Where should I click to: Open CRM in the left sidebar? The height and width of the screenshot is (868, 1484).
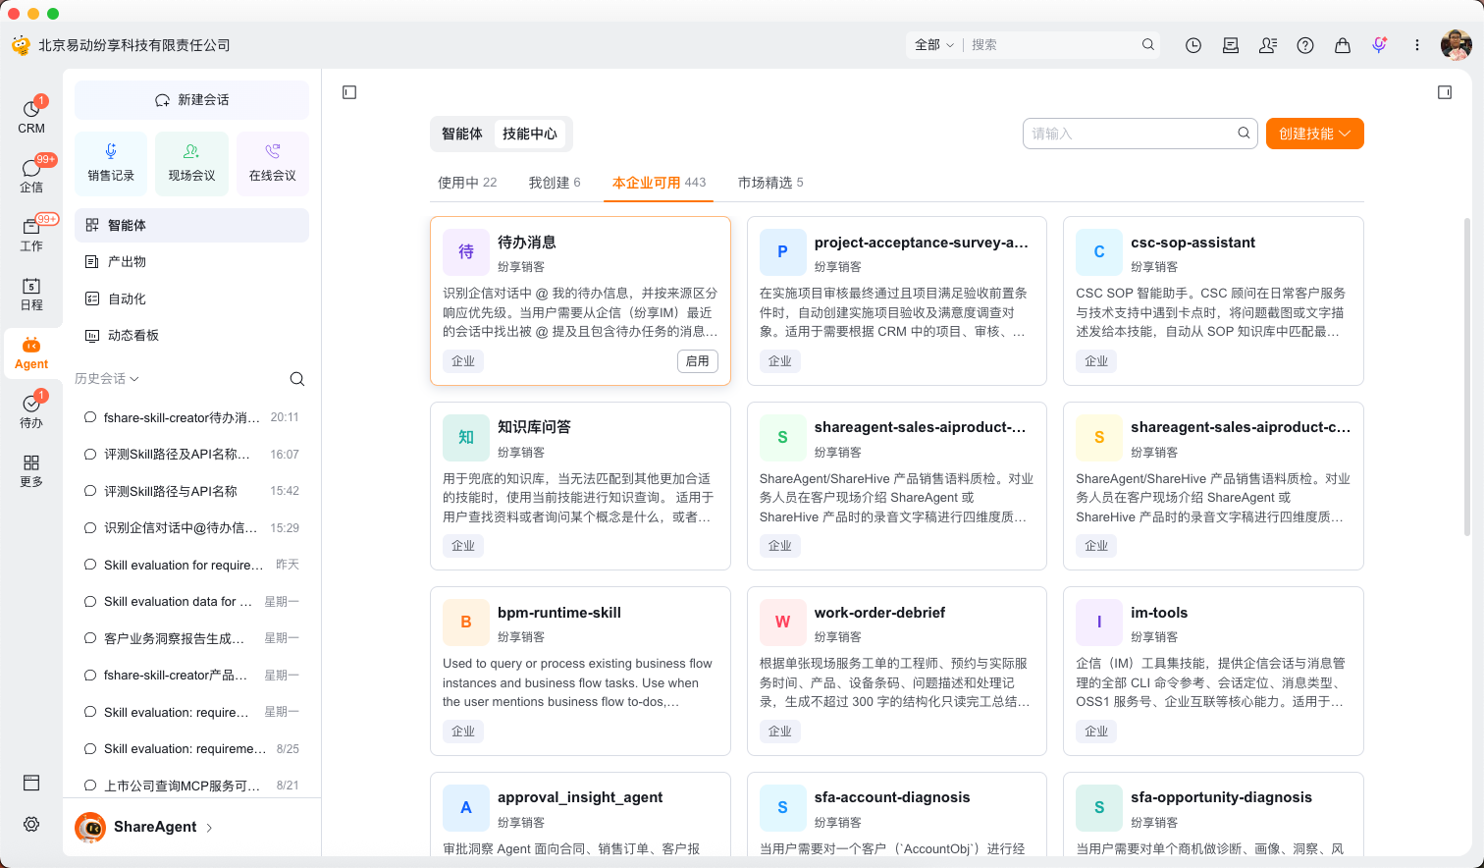(31, 117)
